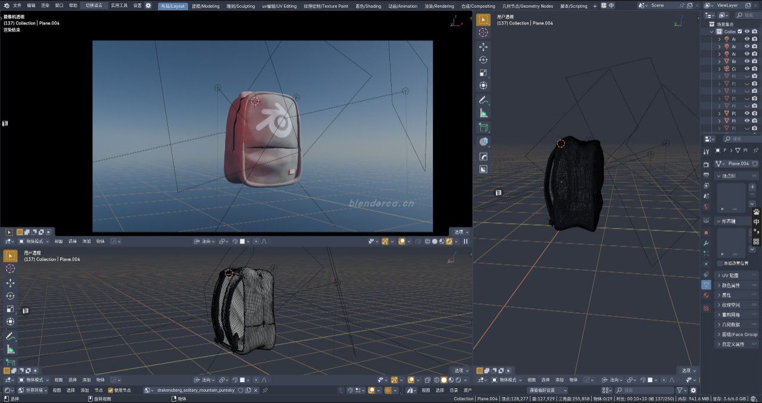
Task: Click the 实用工具 button
Action: [x=119, y=5]
